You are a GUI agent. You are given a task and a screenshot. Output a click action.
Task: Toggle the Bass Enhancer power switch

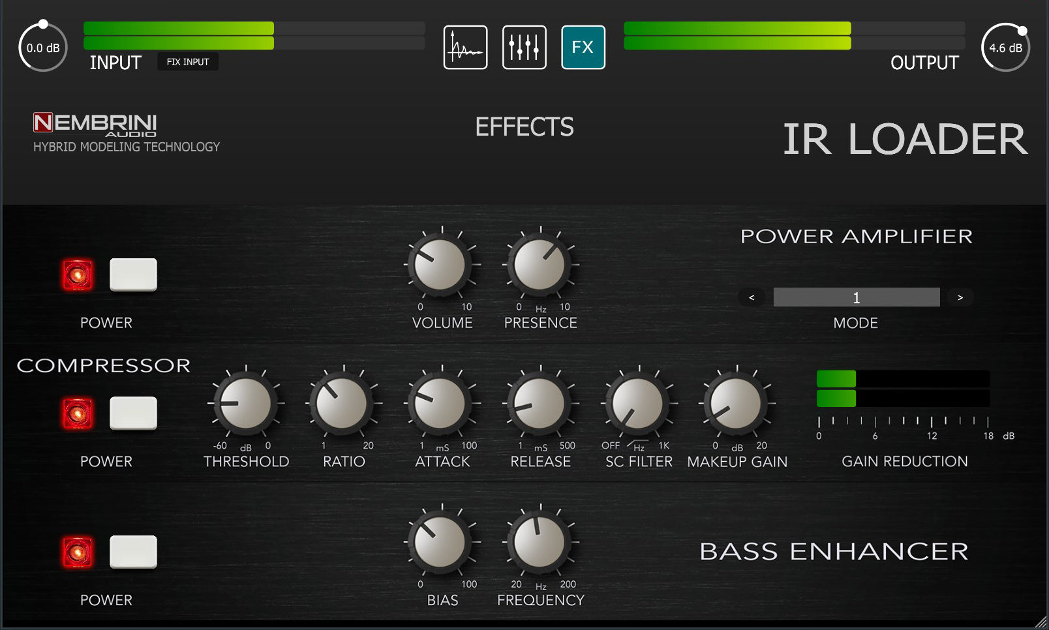133,552
